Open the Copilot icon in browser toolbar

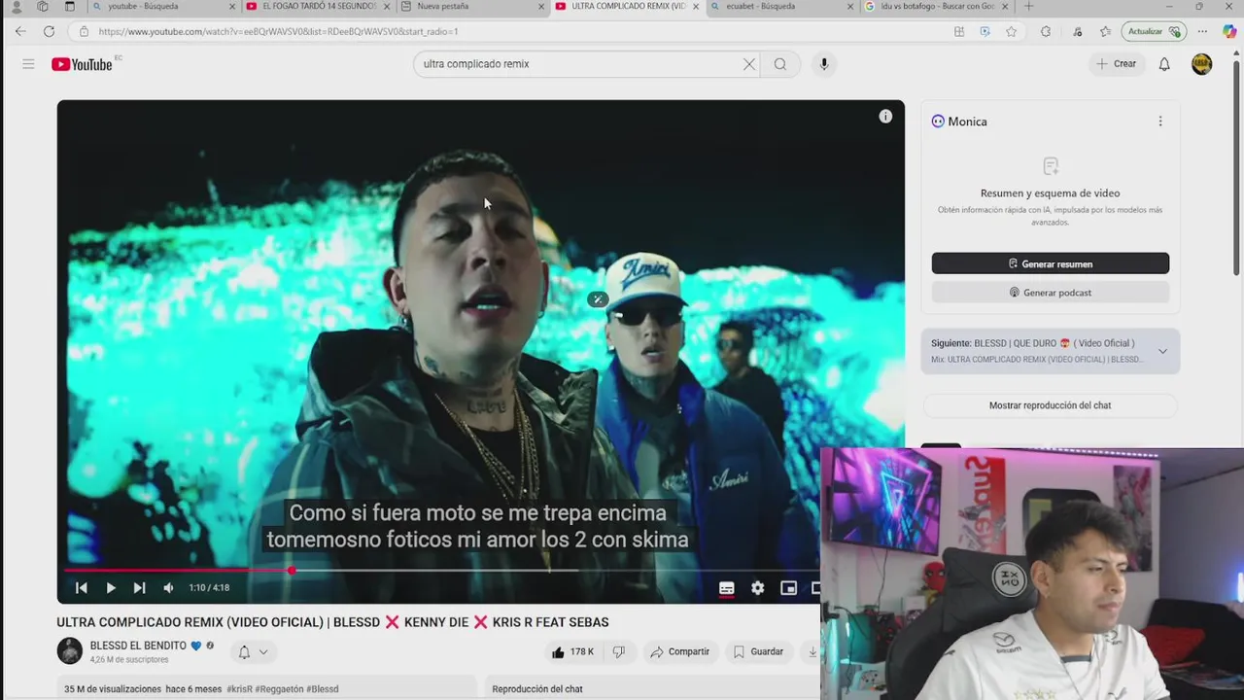tap(1229, 31)
